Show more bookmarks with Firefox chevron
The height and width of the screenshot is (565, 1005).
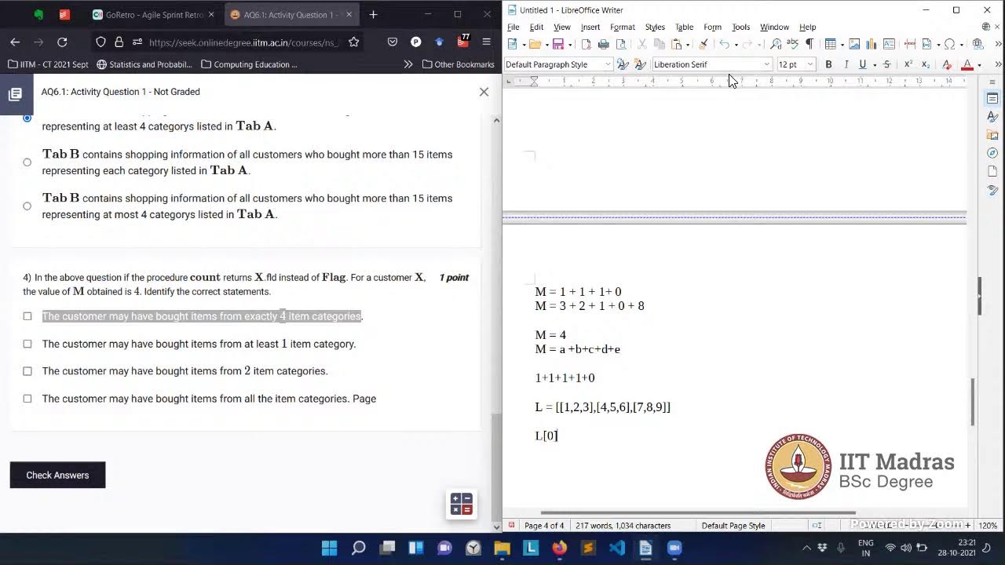408,64
